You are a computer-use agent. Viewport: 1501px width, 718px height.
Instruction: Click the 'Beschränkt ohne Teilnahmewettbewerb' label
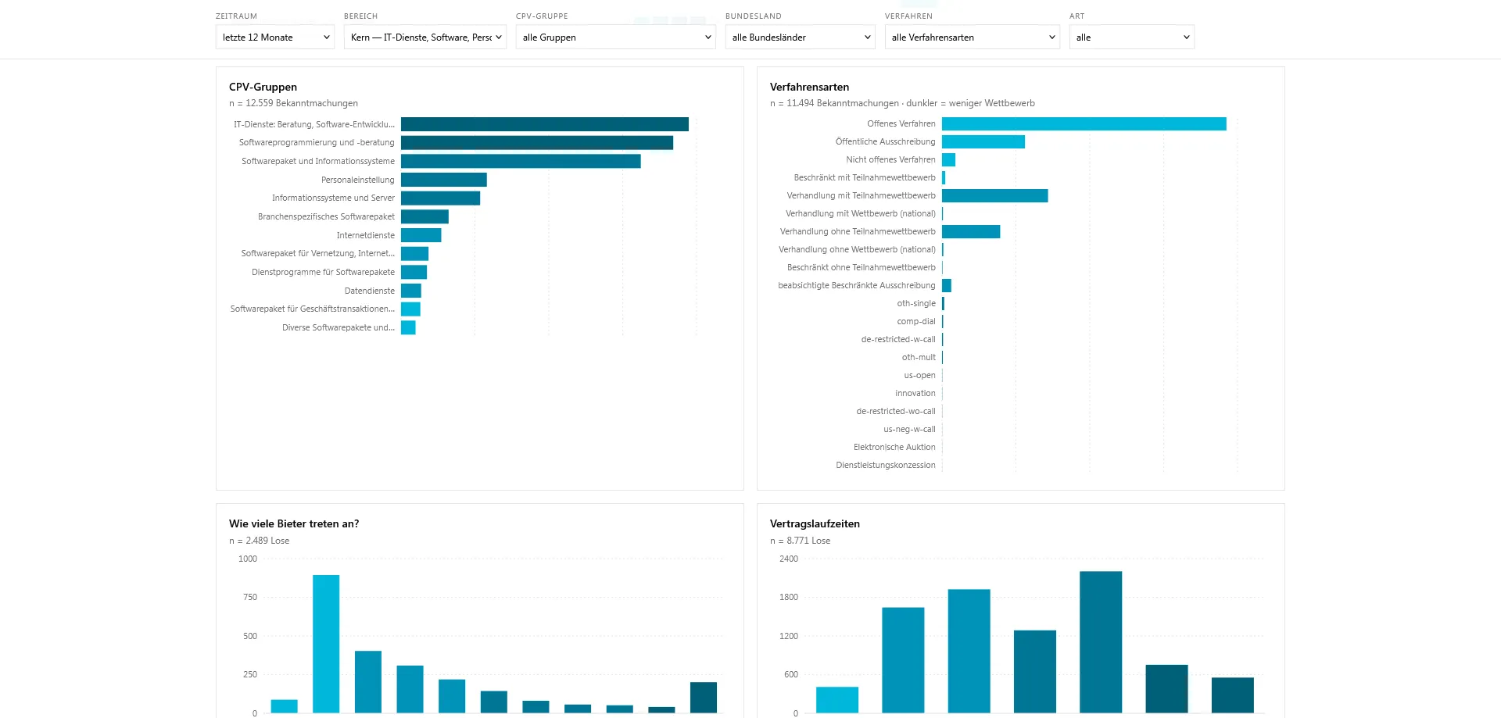(862, 267)
